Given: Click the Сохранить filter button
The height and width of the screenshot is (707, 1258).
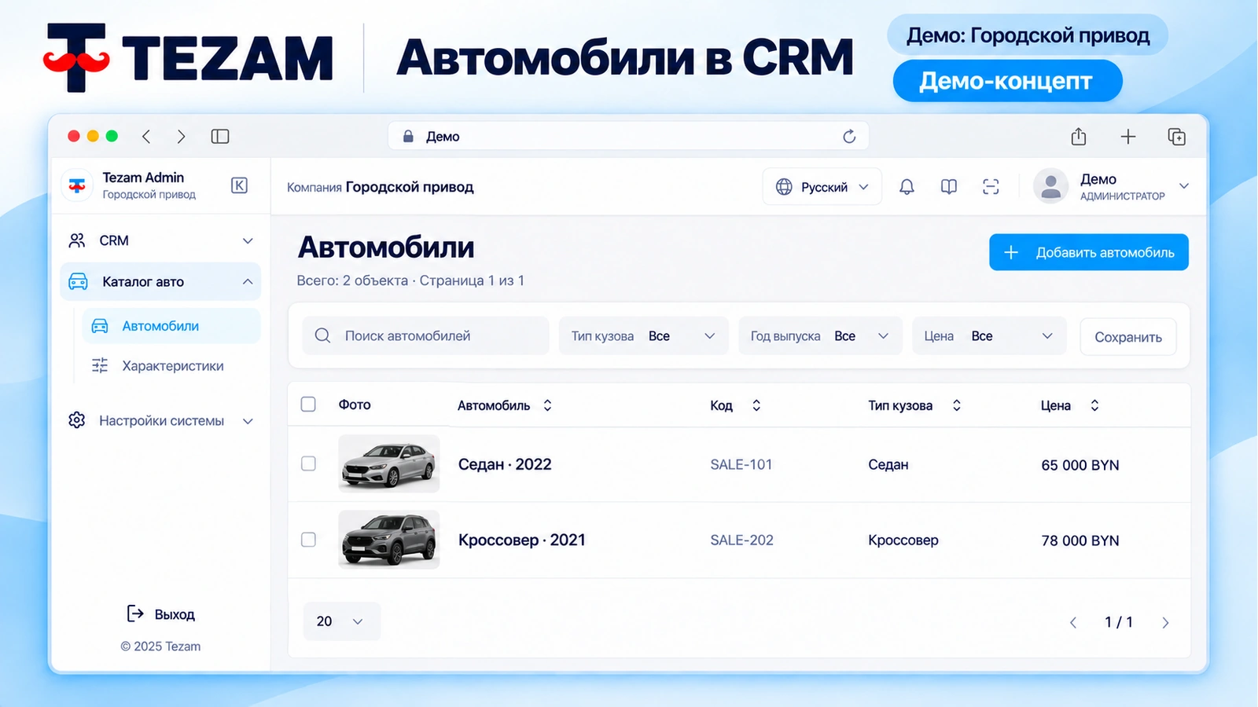Looking at the screenshot, I should click(x=1128, y=337).
